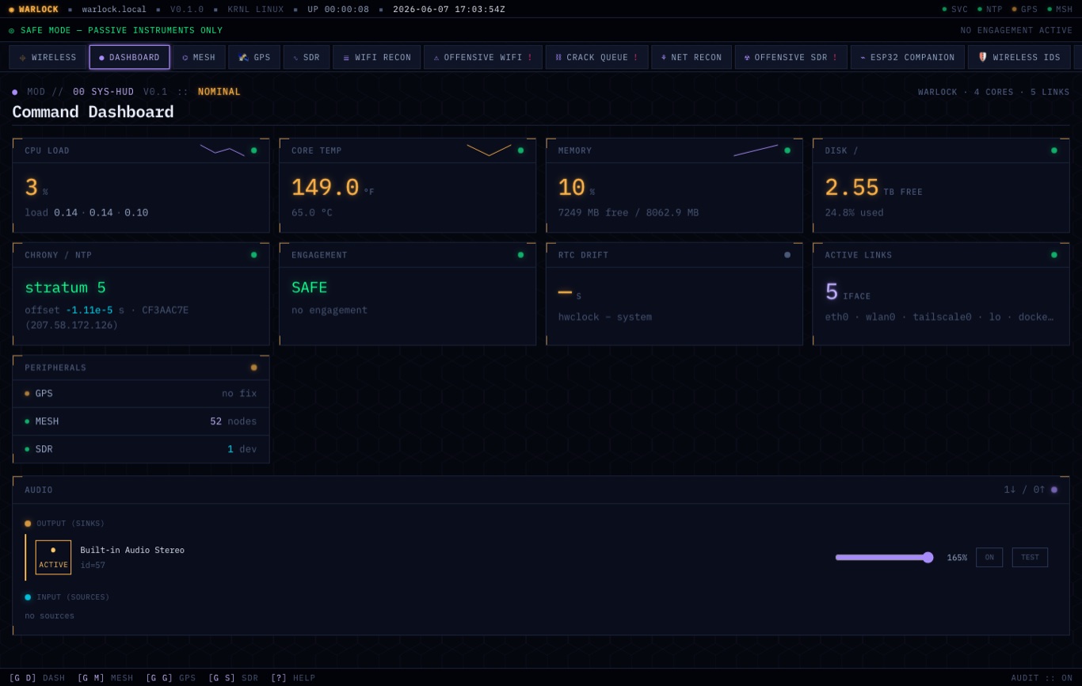Click the AUDIT :: ON status

(x=1042, y=678)
